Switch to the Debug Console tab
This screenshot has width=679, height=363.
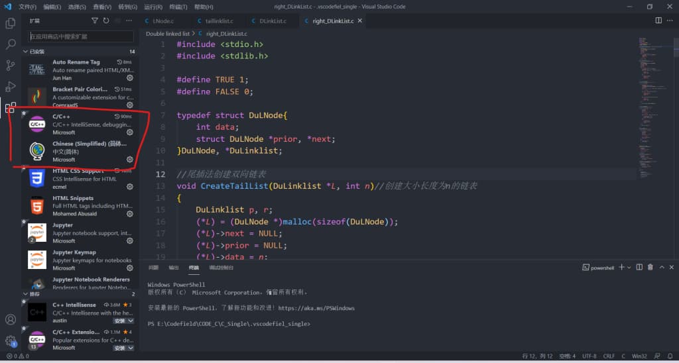(x=221, y=268)
